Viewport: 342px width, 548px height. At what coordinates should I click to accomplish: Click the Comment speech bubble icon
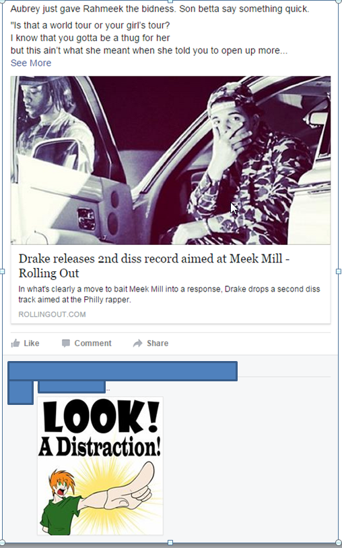66,344
